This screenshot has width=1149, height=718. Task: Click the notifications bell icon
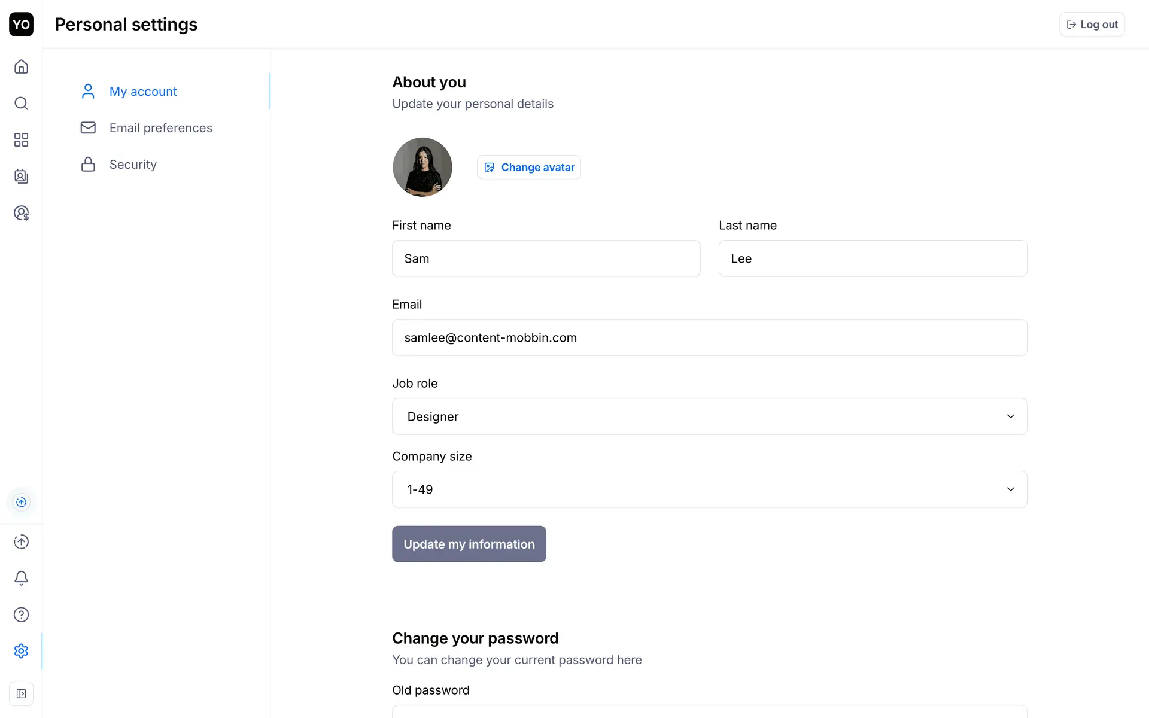coord(21,578)
